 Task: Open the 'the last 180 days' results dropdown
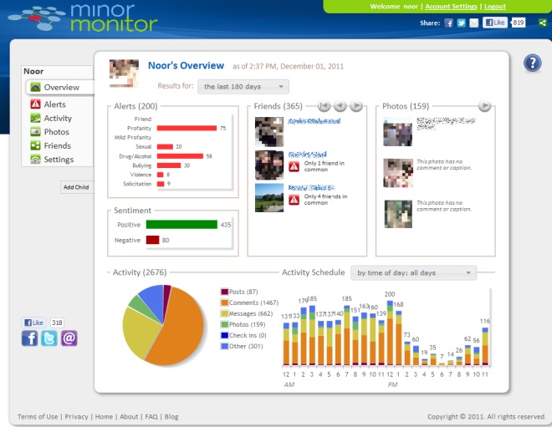click(243, 87)
